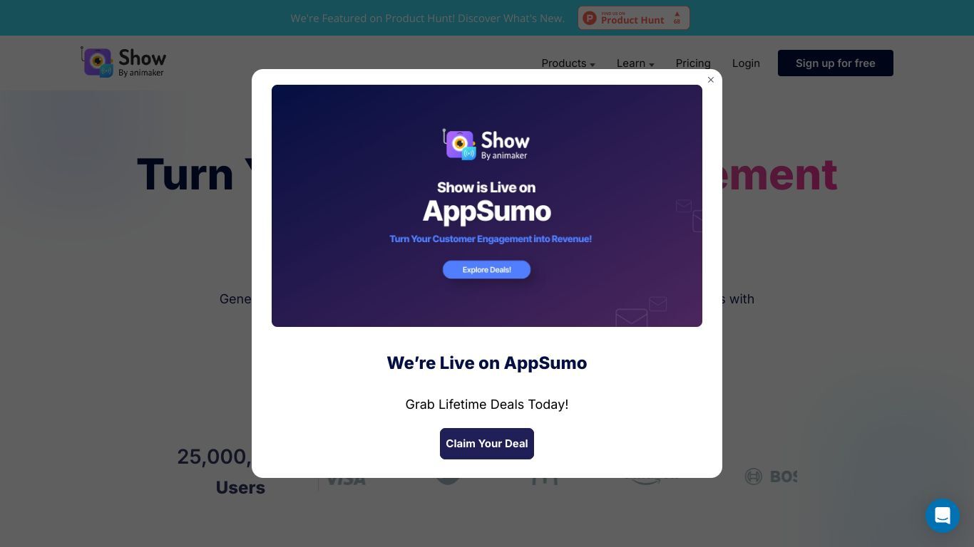Click the Bosch logo icon

pos(754,476)
